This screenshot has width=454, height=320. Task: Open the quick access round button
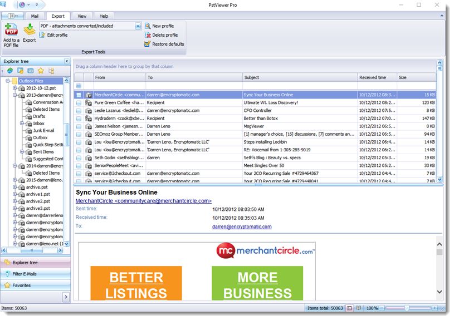click(x=22, y=4)
